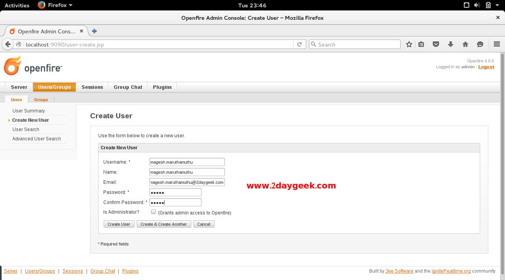Open the Sessions tab
This screenshot has height=280, width=505.
[x=92, y=87]
